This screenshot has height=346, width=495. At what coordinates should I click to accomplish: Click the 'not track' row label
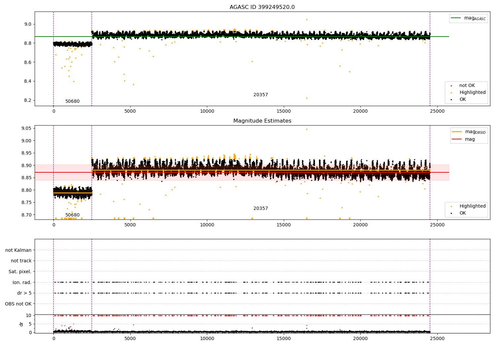(x=21, y=261)
